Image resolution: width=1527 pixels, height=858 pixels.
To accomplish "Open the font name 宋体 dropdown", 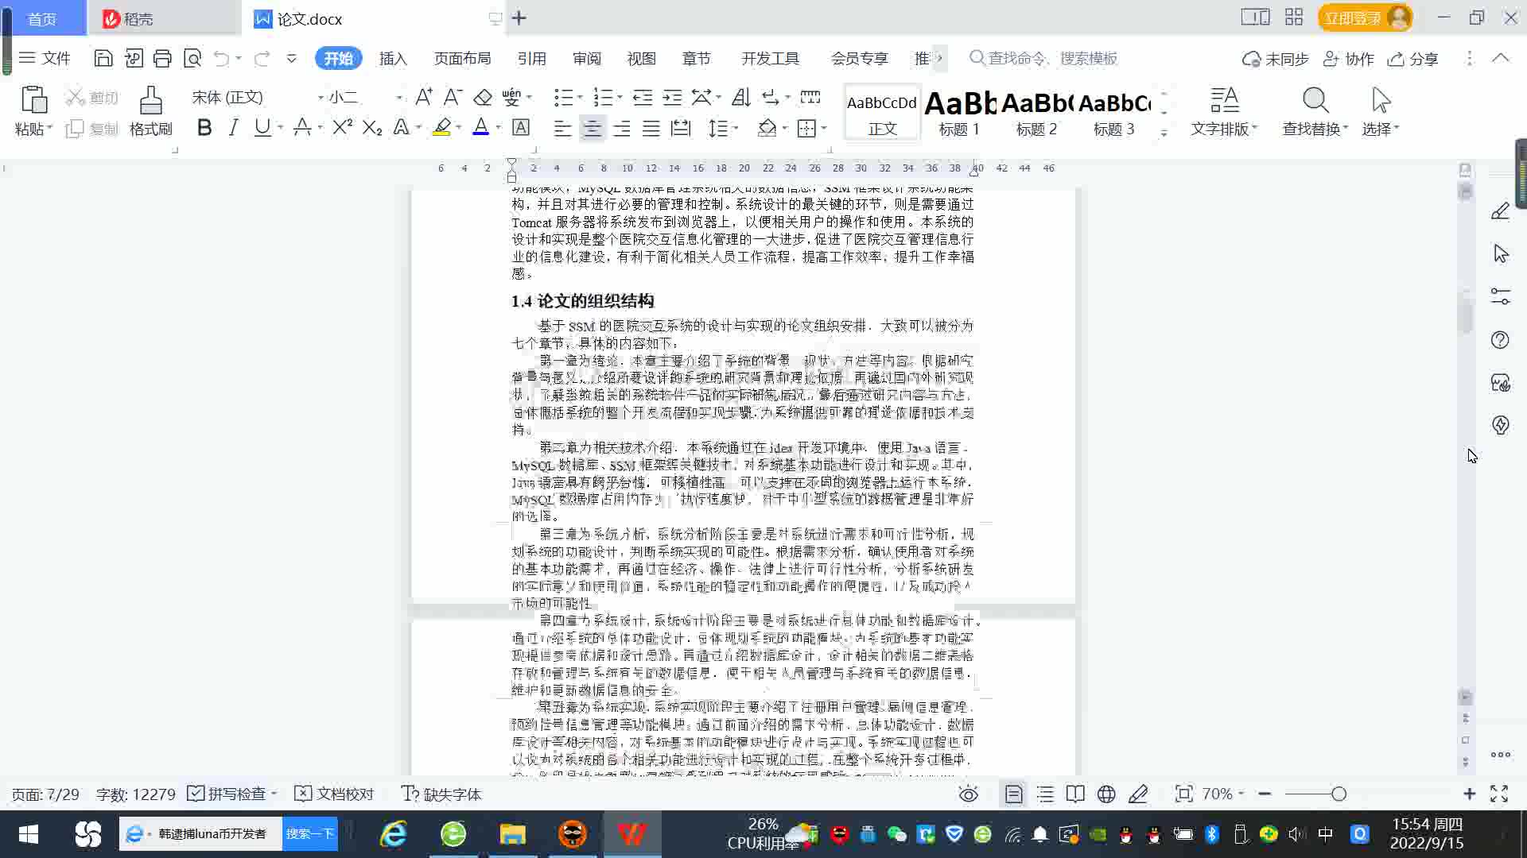I will point(321,98).
